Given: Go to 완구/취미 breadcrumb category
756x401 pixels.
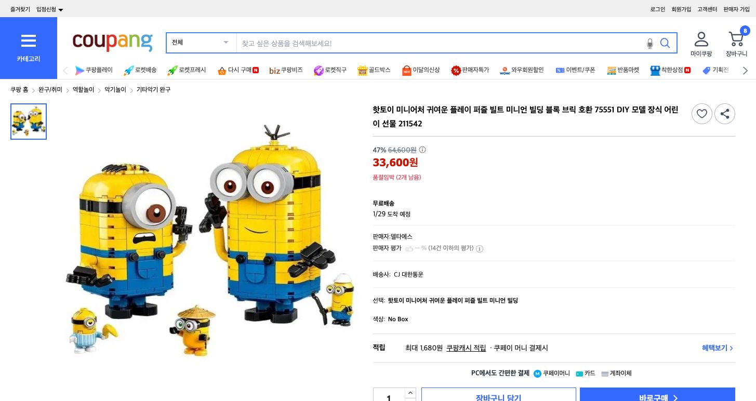Looking at the screenshot, I should (50, 89).
